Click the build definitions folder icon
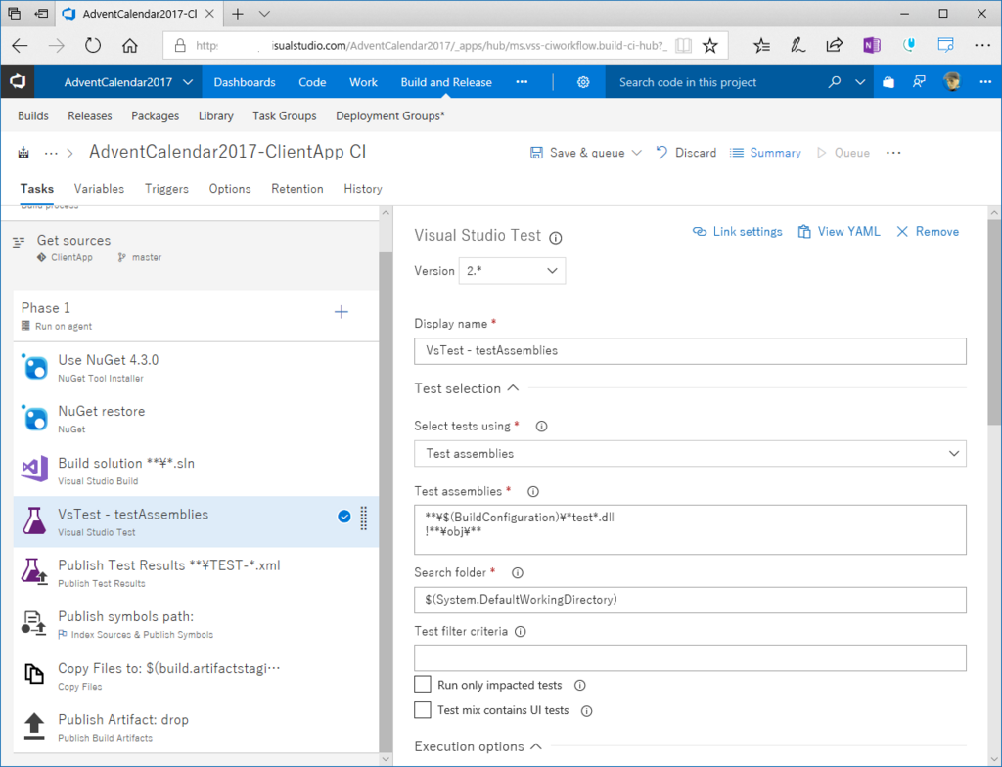This screenshot has height=767, width=1002. pos(23,152)
